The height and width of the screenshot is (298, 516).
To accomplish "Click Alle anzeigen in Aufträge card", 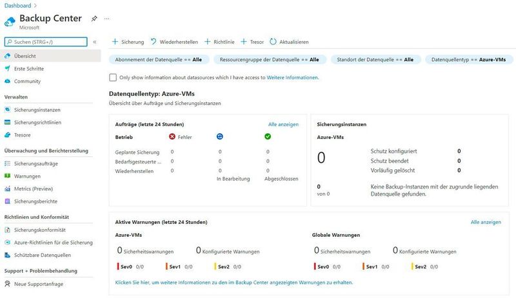I will pyautogui.click(x=283, y=124).
